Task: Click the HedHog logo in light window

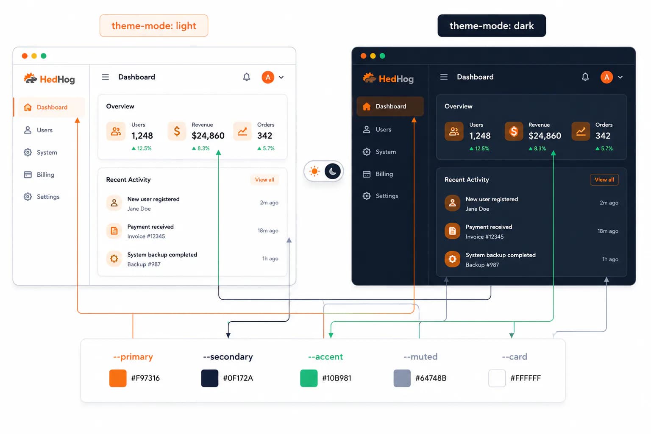Action: [49, 79]
